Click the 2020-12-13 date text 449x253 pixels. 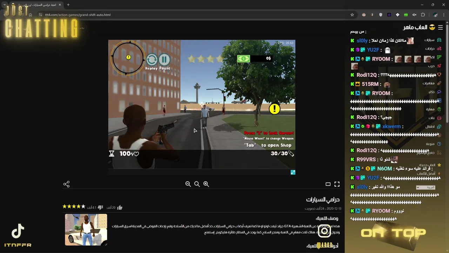pyautogui.click(x=333, y=208)
